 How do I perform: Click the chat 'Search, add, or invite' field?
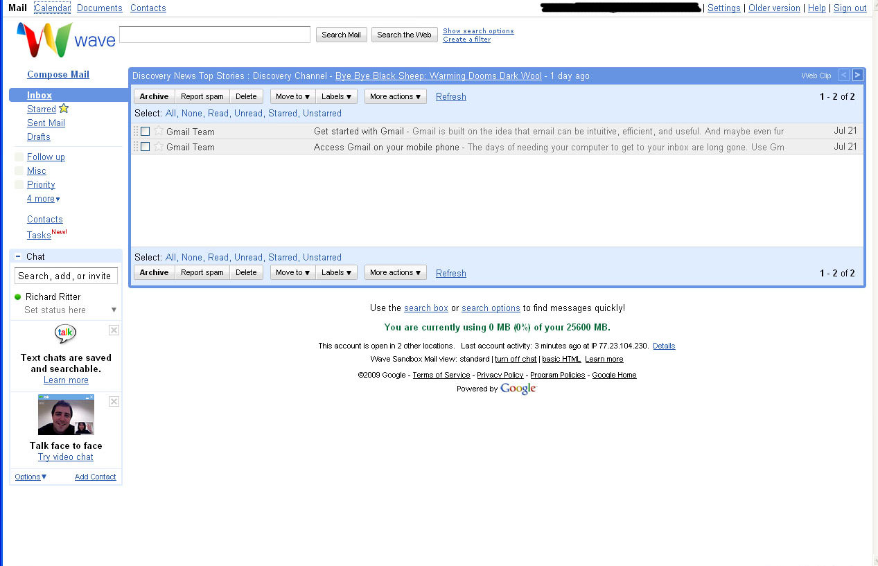pyautogui.click(x=66, y=276)
